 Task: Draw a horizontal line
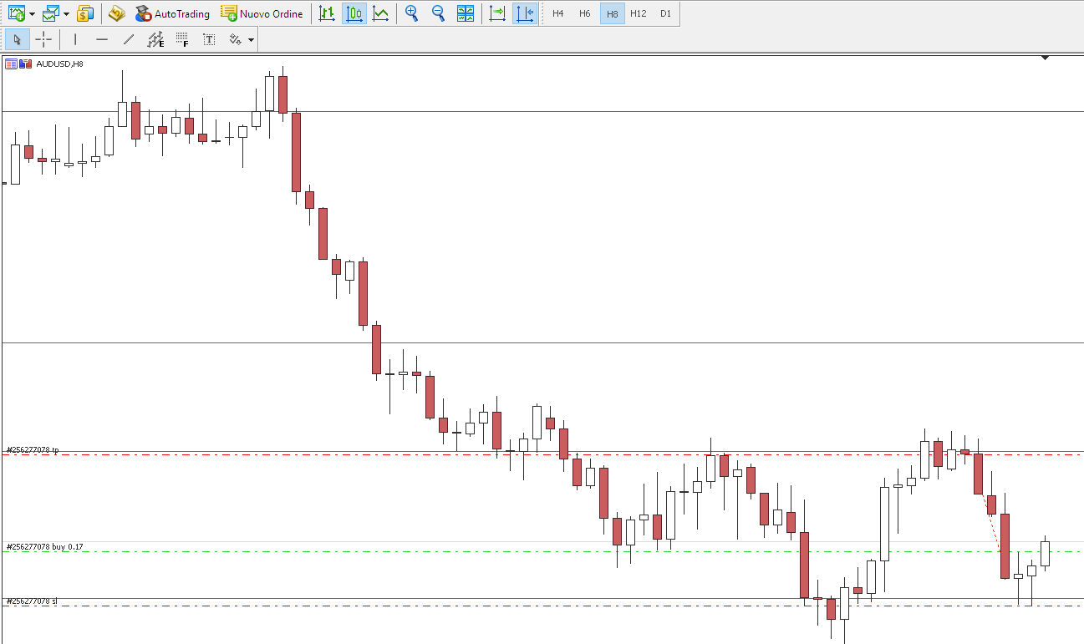tap(102, 39)
